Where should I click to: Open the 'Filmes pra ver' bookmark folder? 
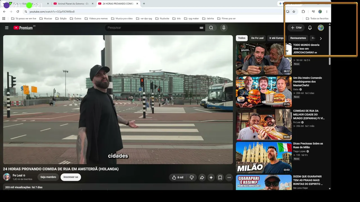coord(226,19)
